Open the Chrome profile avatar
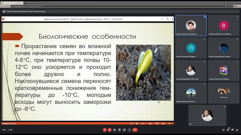 [x=236, y=6]
